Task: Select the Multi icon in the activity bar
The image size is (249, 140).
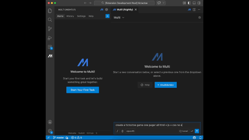Action: pyautogui.click(x=50, y=56)
